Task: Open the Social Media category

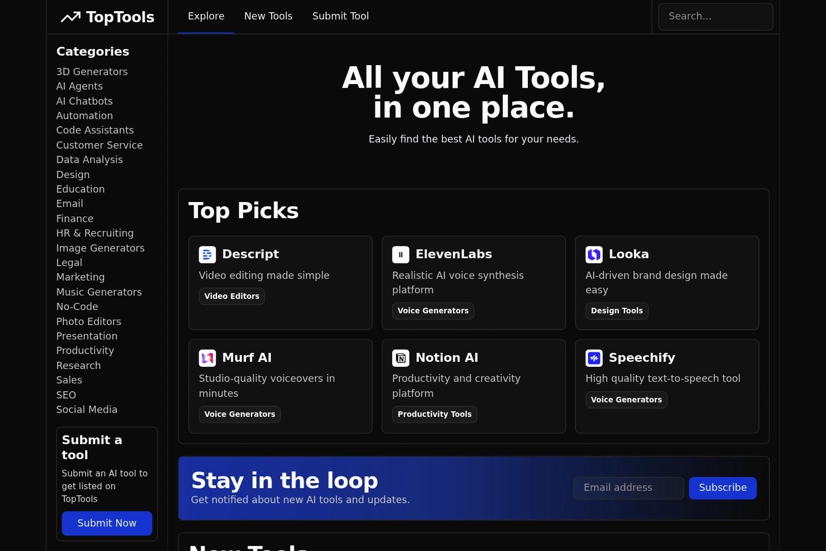Action: point(87,410)
